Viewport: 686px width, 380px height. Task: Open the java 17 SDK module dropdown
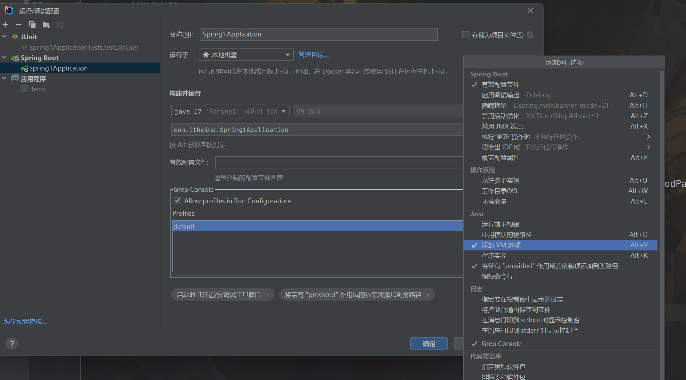(x=230, y=111)
